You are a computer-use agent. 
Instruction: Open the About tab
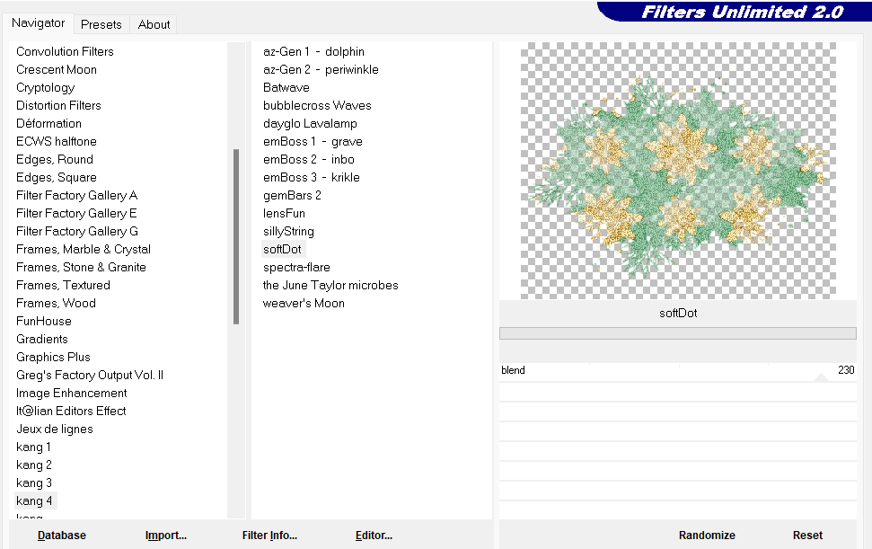tap(154, 24)
